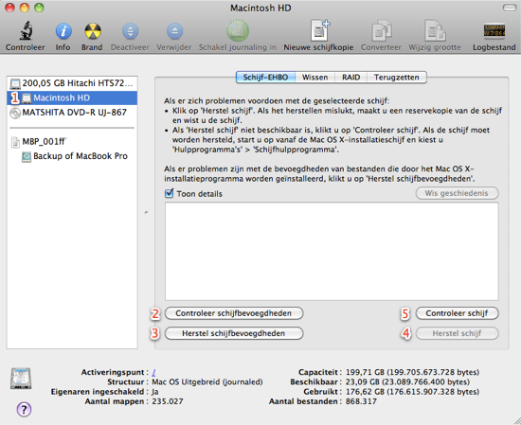Open the RAID tab
The height and width of the screenshot is (425, 521).
[x=350, y=78]
